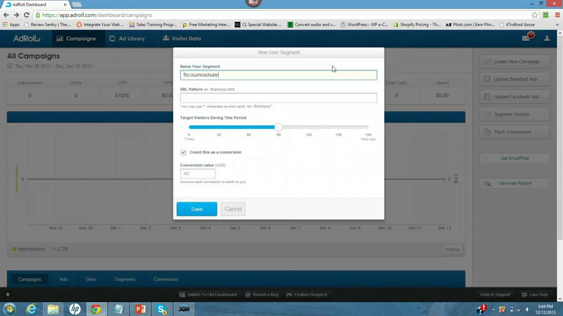This screenshot has height=316, width=563.
Task: Switch to the Segments tab
Action: (x=125, y=279)
